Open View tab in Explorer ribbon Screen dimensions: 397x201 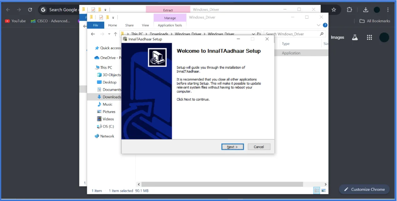point(145,25)
